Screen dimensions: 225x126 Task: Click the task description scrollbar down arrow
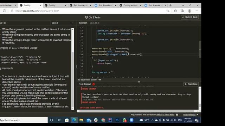(x=73, y=108)
